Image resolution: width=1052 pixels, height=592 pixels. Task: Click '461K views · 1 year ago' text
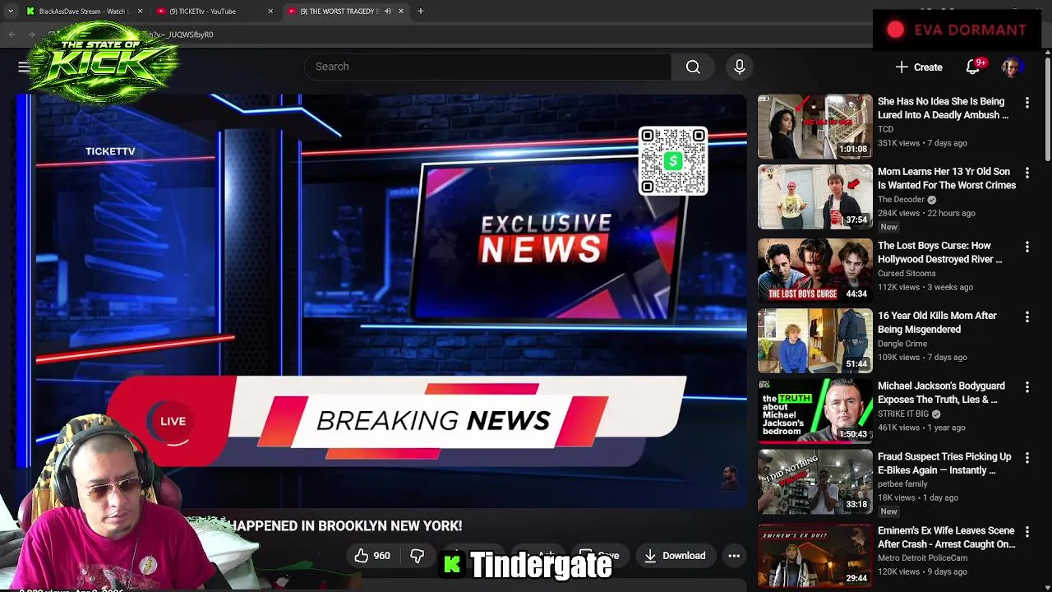[x=921, y=428]
